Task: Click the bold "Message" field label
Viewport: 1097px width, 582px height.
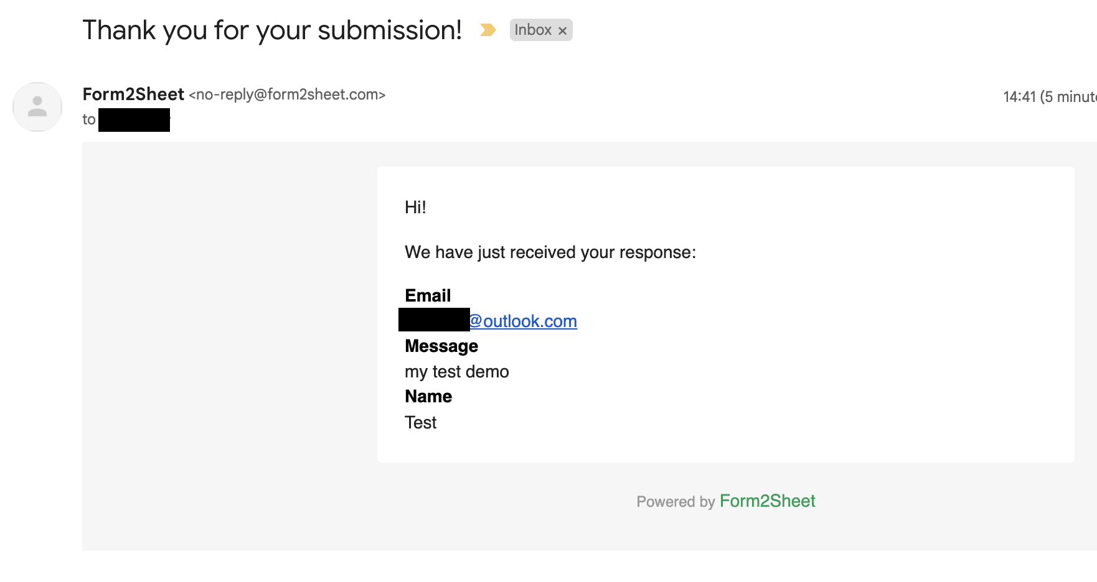Action: (441, 346)
